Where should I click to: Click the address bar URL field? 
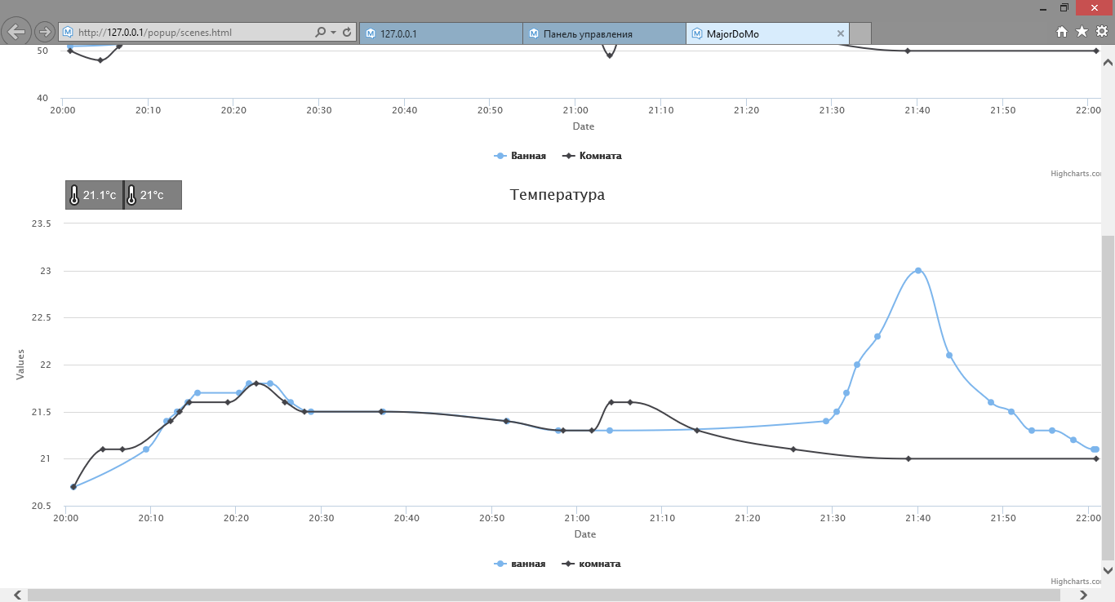point(188,33)
